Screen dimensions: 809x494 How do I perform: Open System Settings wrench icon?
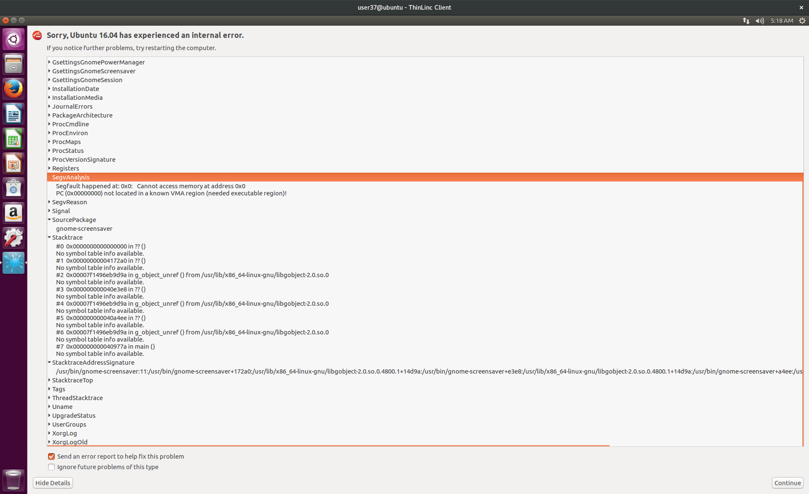point(13,238)
